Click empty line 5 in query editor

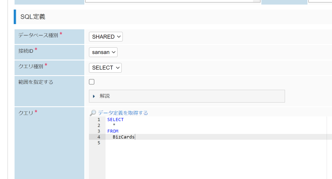click(166, 143)
